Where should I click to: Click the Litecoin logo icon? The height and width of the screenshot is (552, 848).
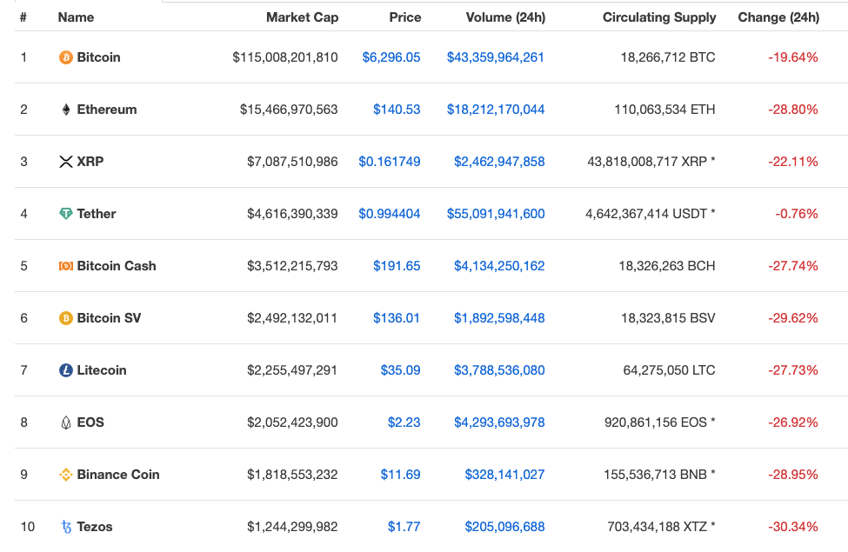[64, 370]
